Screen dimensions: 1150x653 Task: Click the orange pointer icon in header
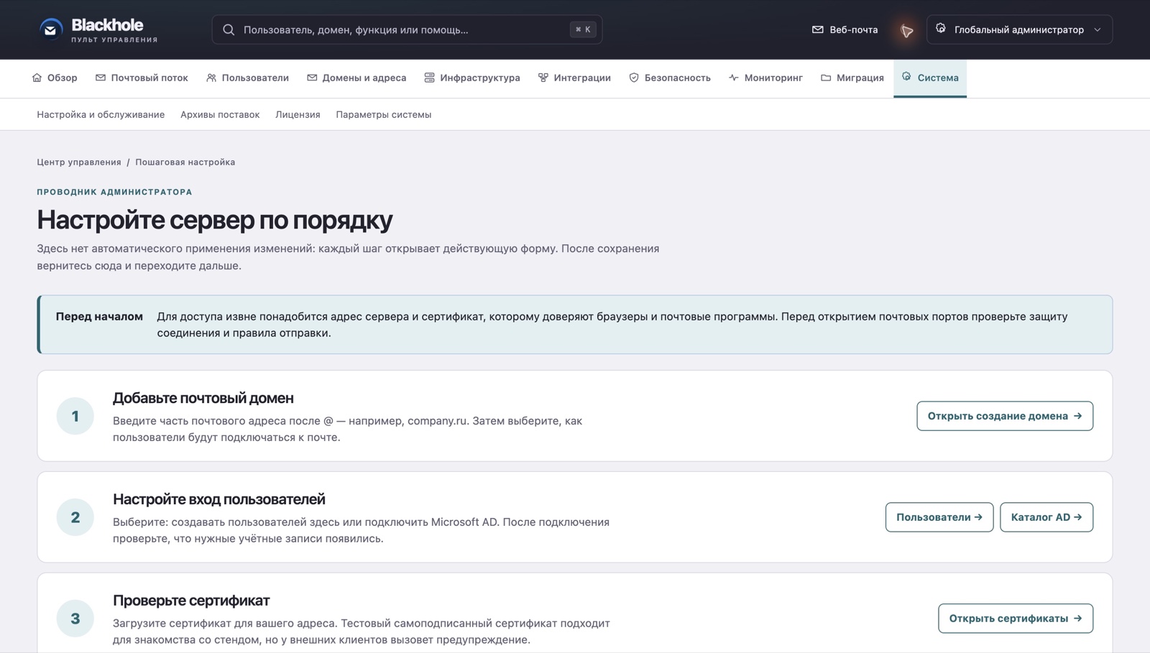tap(907, 30)
